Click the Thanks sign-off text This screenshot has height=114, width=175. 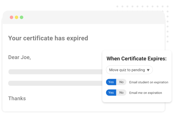17,98
